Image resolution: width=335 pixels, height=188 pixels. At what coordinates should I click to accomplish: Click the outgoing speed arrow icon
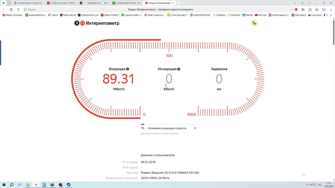point(179,69)
